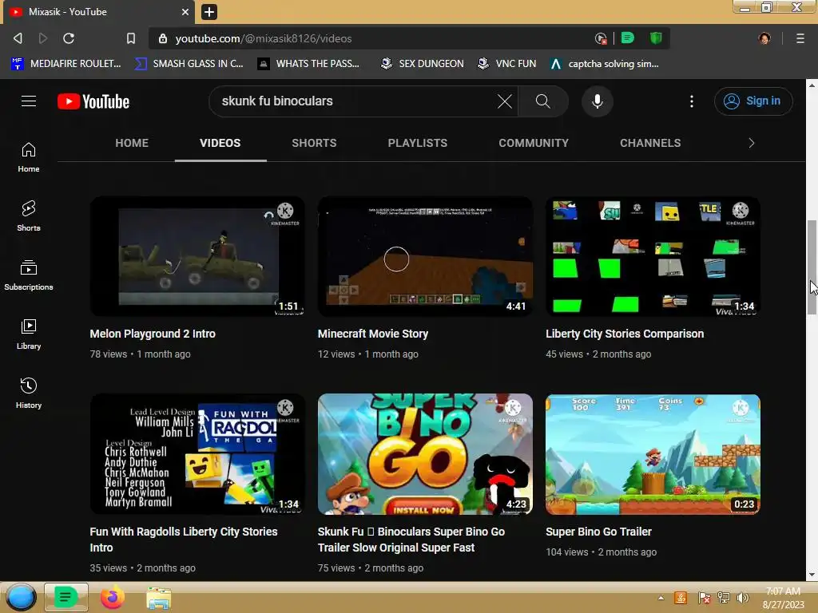The height and width of the screenshot is (613, 818).
Task: Switch to the PLAYLISTS tab
Action: 417,143
